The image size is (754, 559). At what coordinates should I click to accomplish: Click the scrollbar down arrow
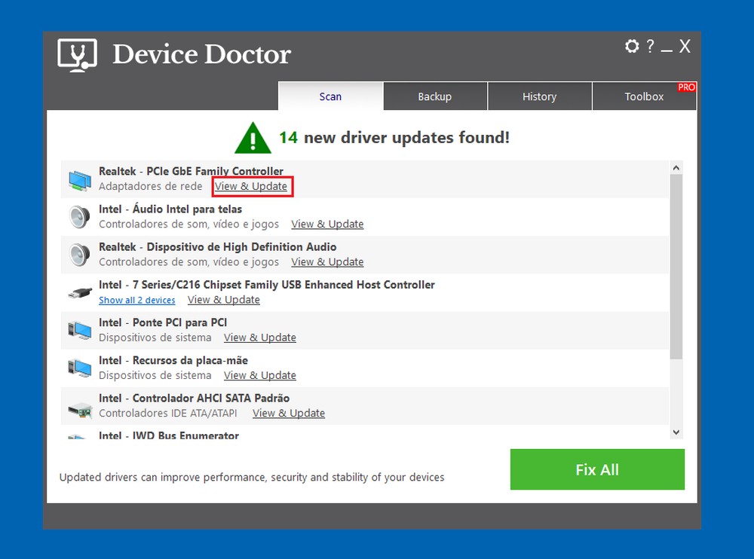[x=676, y=431]
